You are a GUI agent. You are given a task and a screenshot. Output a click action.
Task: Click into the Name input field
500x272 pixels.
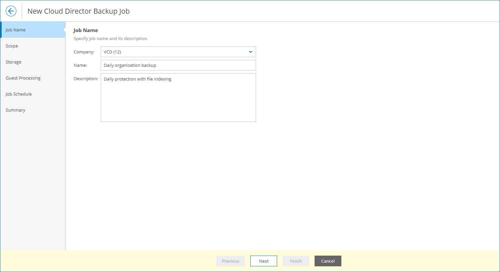click(x=178, y=65)
